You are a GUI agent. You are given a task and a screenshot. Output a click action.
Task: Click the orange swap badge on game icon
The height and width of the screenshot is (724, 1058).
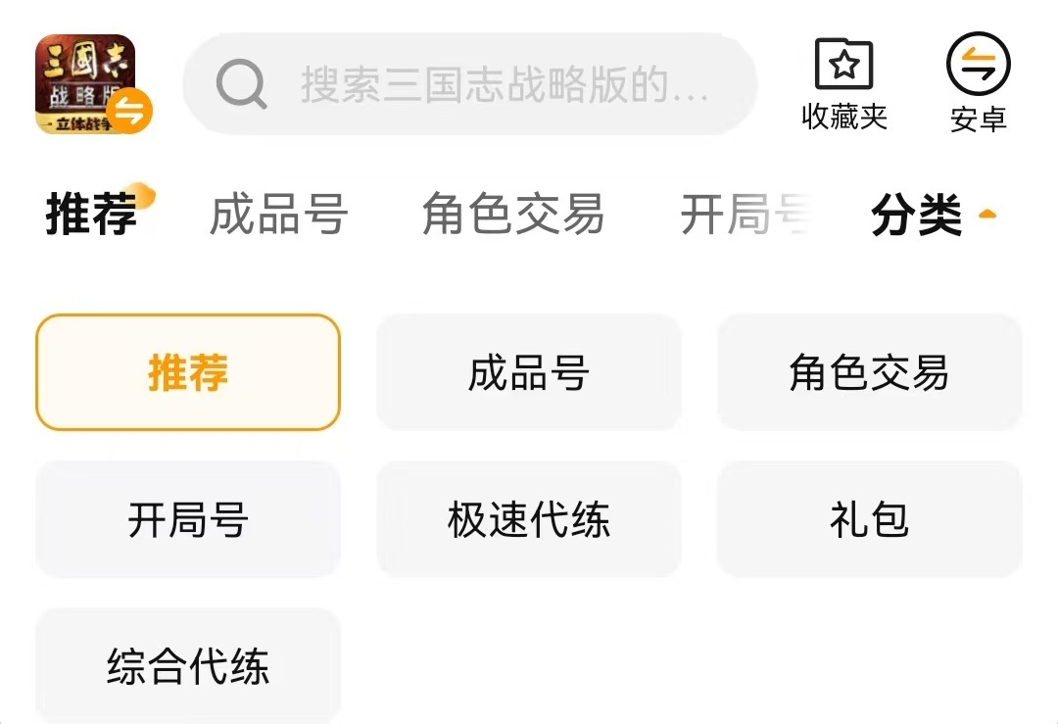pyautogui.click(x=130, y=111)
